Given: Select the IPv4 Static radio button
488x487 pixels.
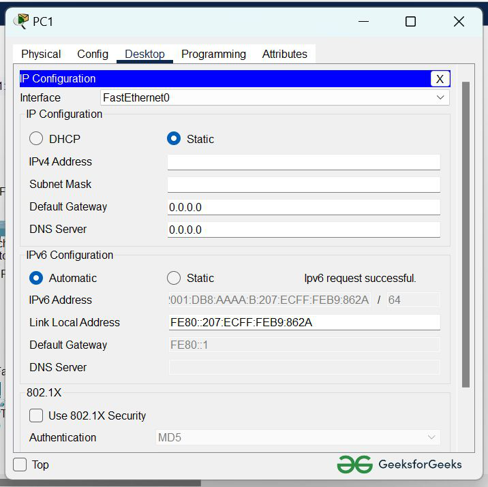Looking at the screenshot, I should 174,139.
